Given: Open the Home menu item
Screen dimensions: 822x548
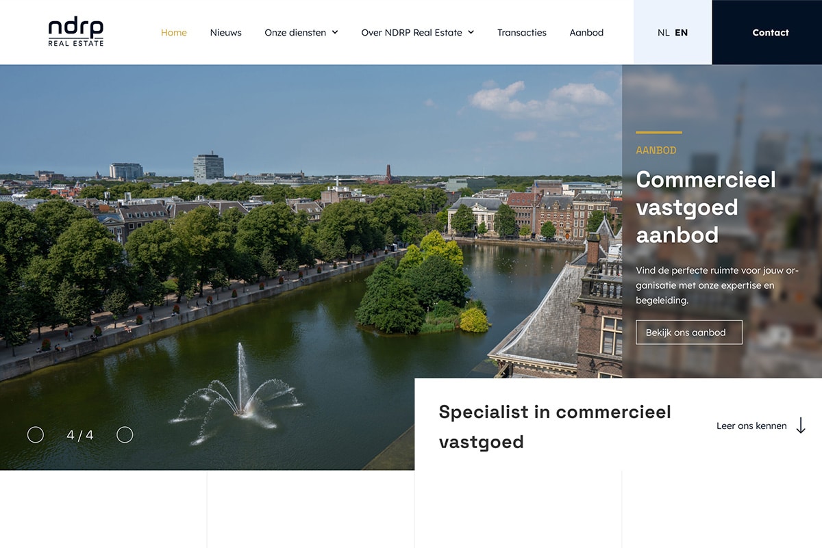Looking at the screenshot, I should pyautogui.click(x=174, y=32).
